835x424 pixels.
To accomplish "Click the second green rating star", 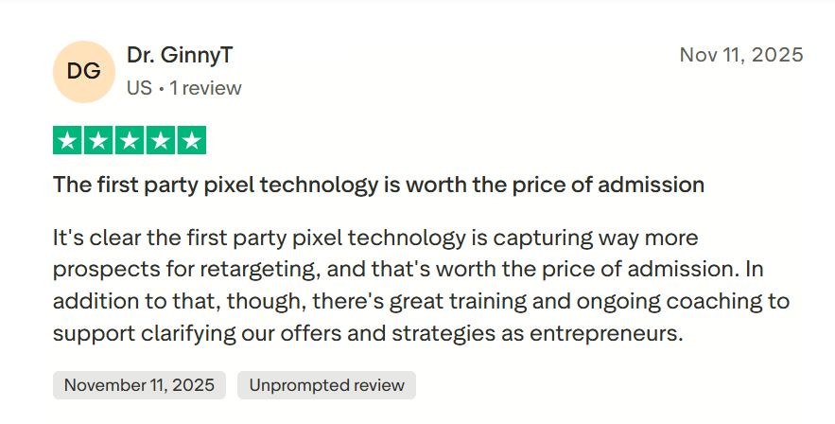I will click(98, 141).
